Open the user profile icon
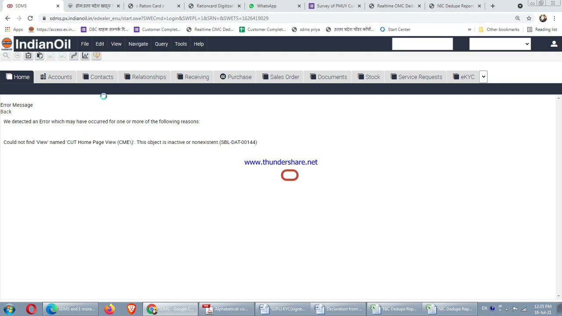 (x=554, y=44)
